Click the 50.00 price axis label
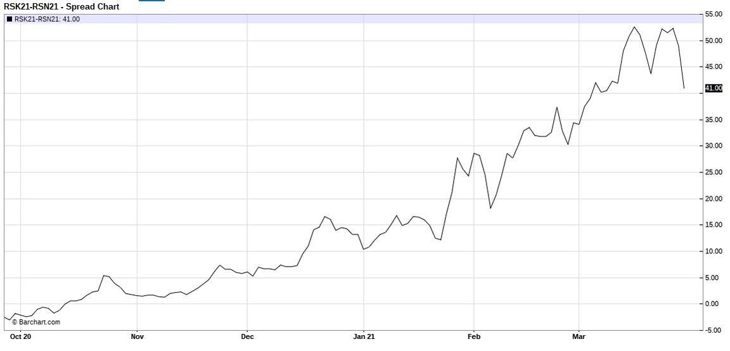 pyautogui.click(x=714, y=41)
